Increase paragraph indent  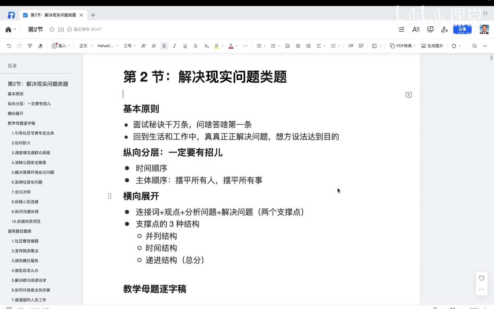click(x=308, y=46)
